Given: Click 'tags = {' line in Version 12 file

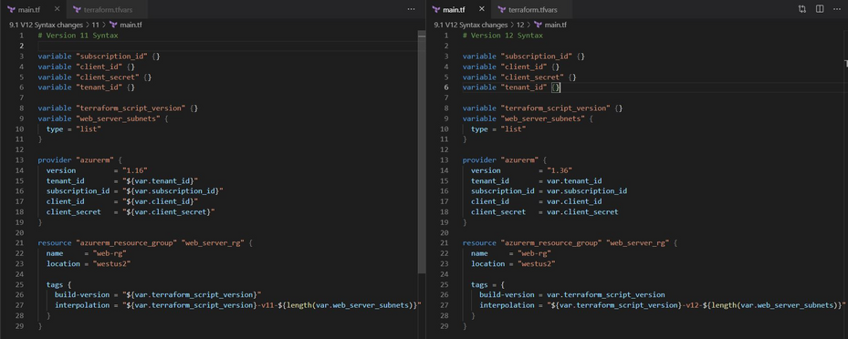Looking at the screenshot, I should click(x=487, y=284).
